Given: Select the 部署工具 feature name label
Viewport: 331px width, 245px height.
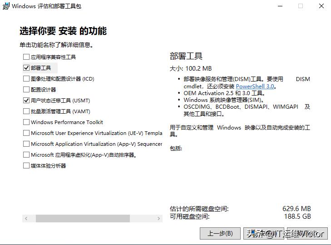Looking at the screenshot, I should [x=41, y=68].
